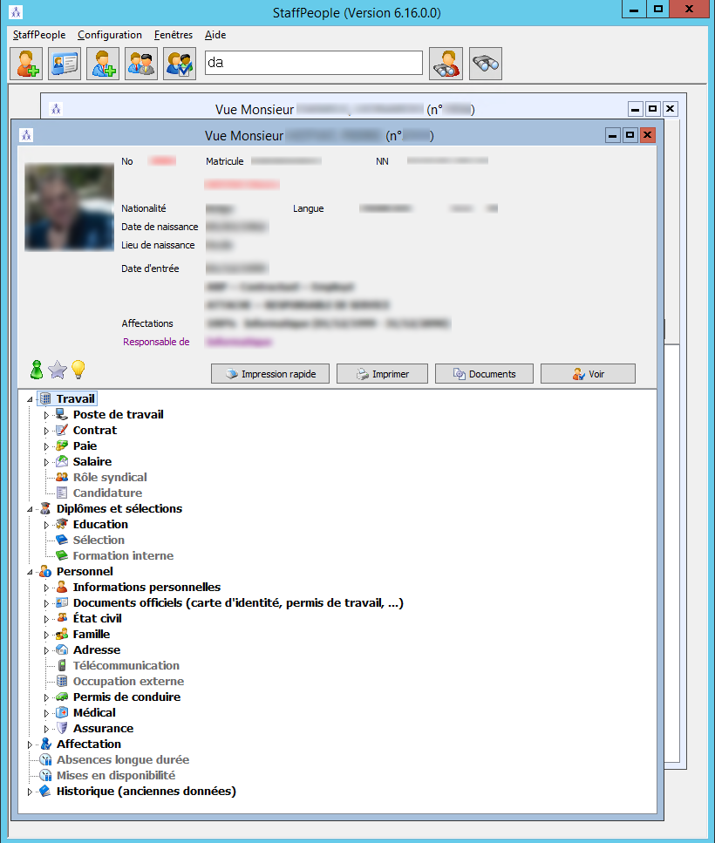Screen dimensions: 715x843
Task: Select "Affectation" tree row
Action: click(89, 744)
